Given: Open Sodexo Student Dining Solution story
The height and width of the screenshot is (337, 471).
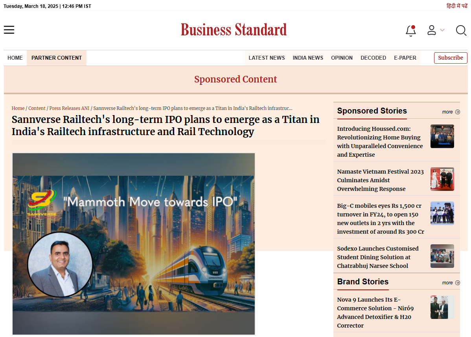Looking at the screenshot, I should (x=378, y=257).
